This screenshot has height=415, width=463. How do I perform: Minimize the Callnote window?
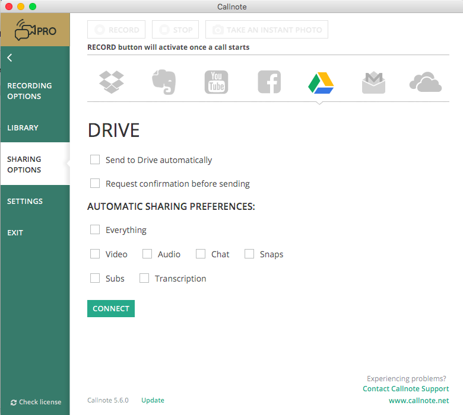[x=21, y=7]
